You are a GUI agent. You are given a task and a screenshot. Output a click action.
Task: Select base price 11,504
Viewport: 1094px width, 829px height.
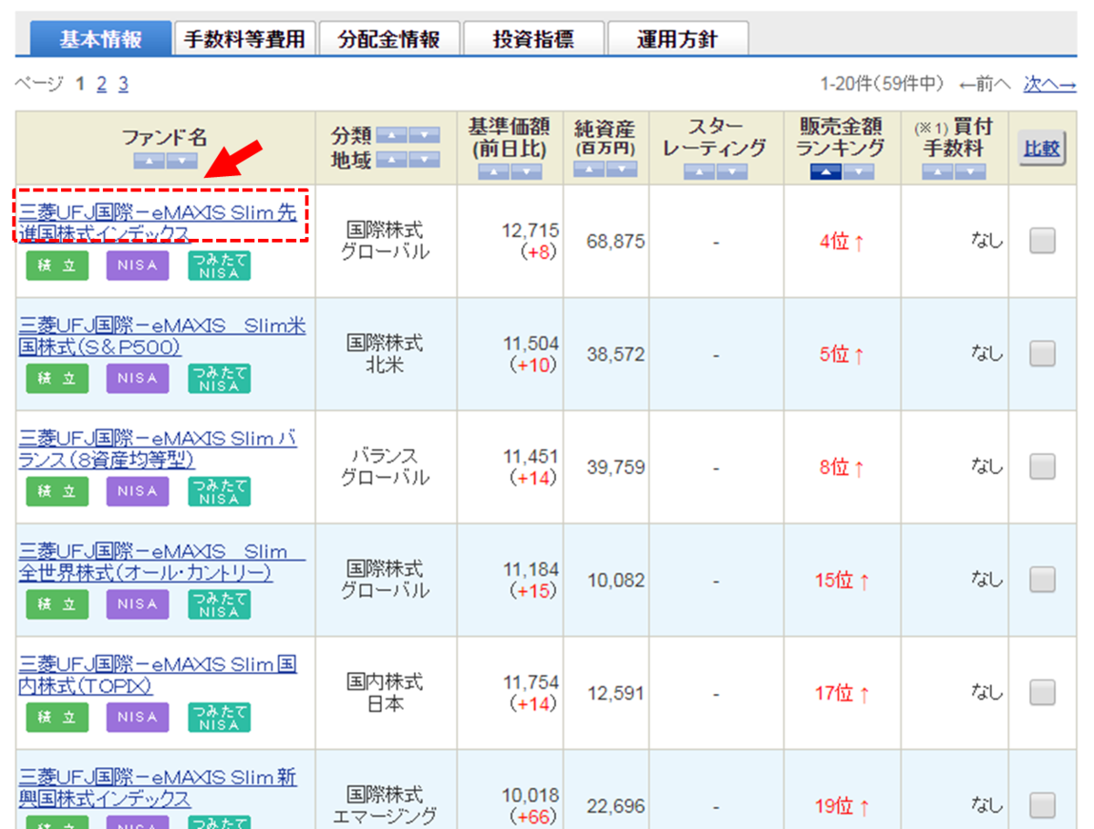[531, 343]
